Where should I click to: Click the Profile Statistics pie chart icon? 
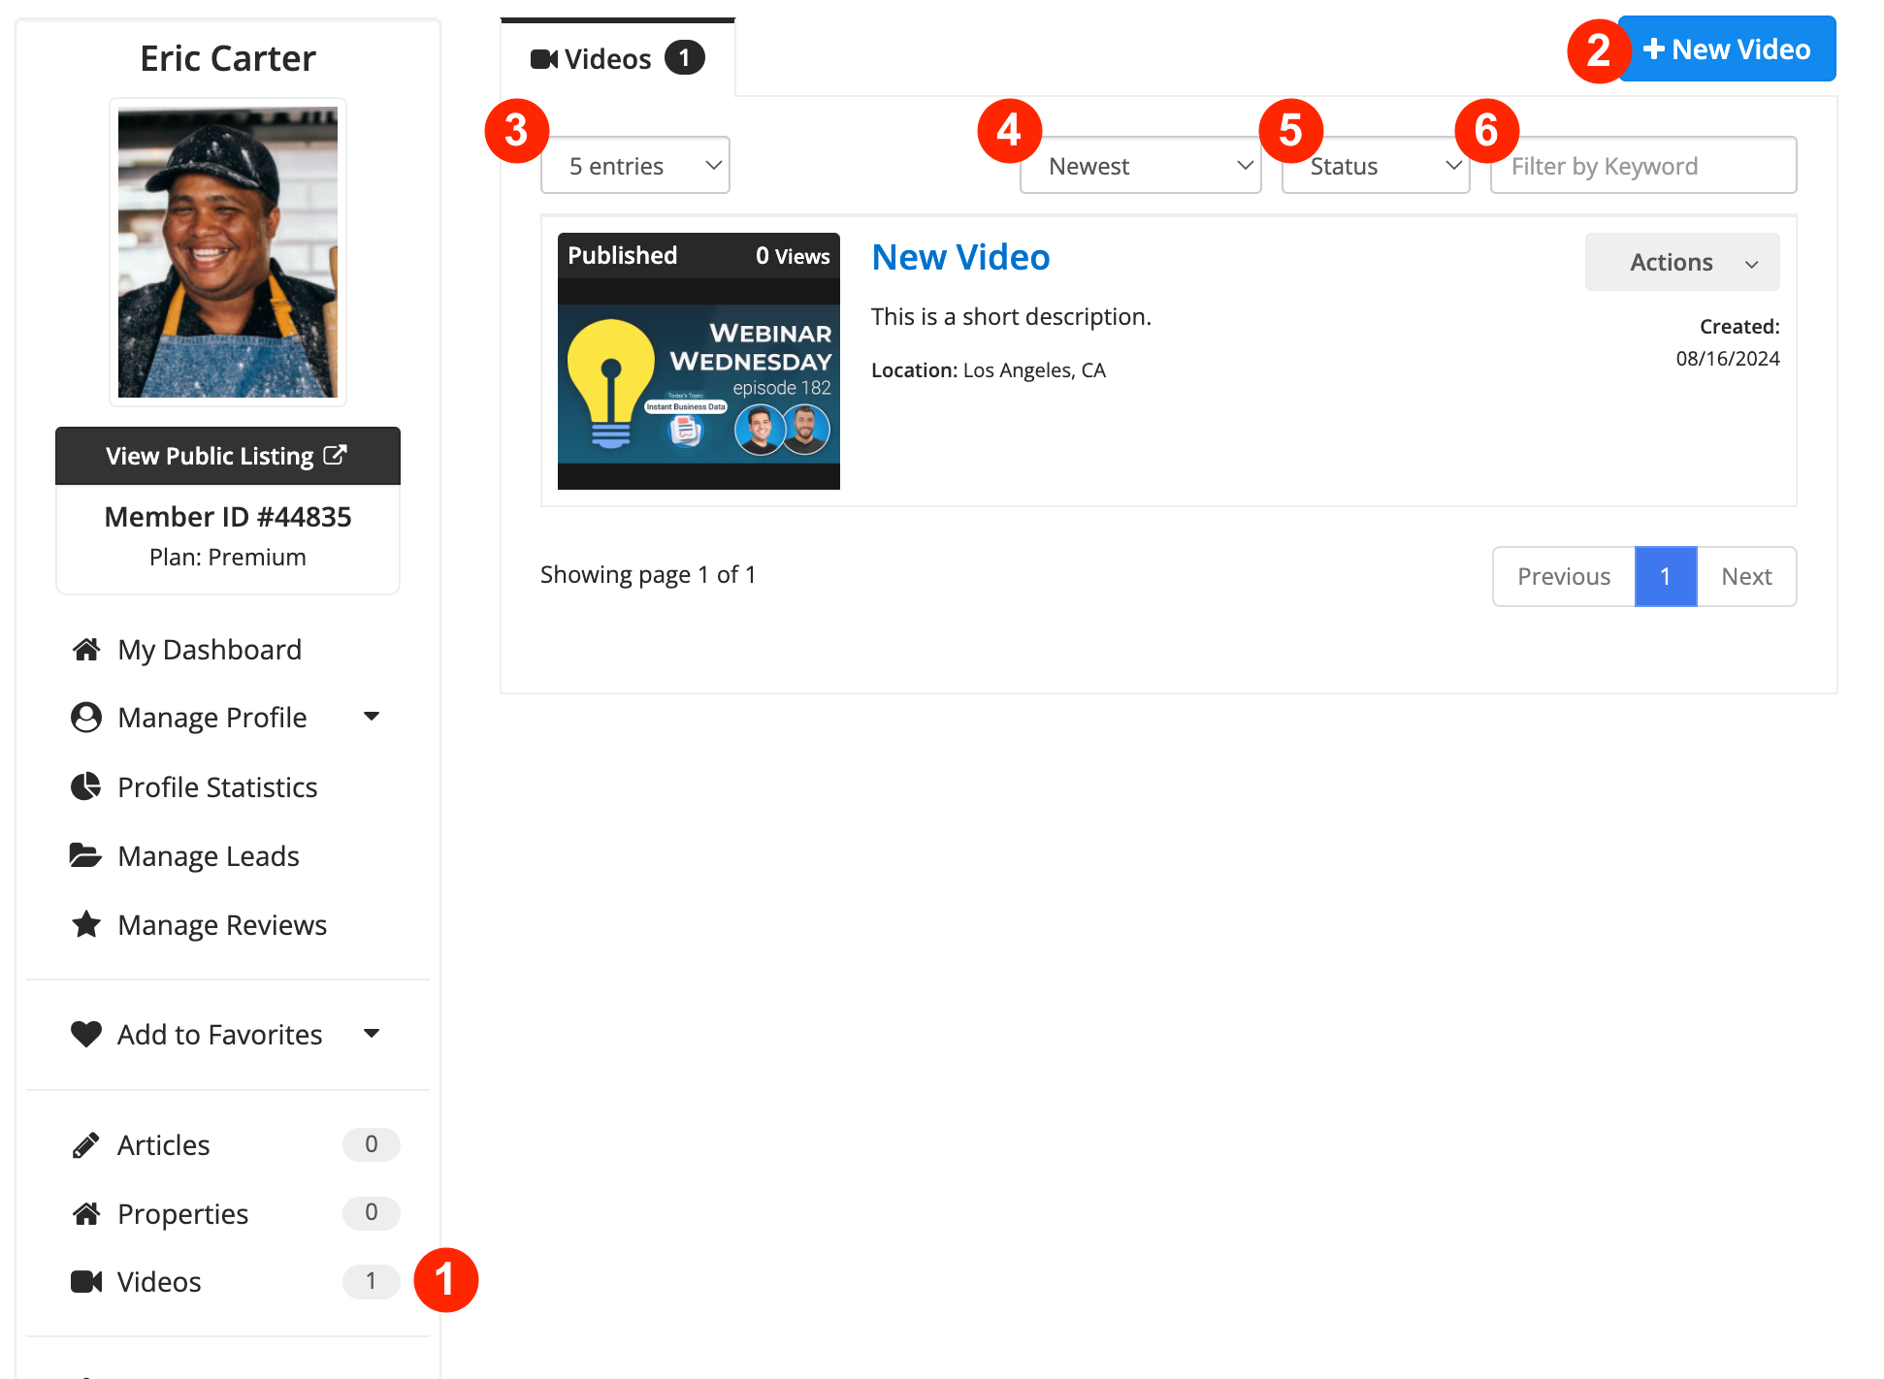[86, 786]
